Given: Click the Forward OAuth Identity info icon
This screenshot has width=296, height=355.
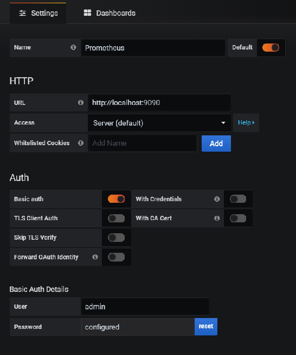Looking at the screenshot, I should point(95,257).
